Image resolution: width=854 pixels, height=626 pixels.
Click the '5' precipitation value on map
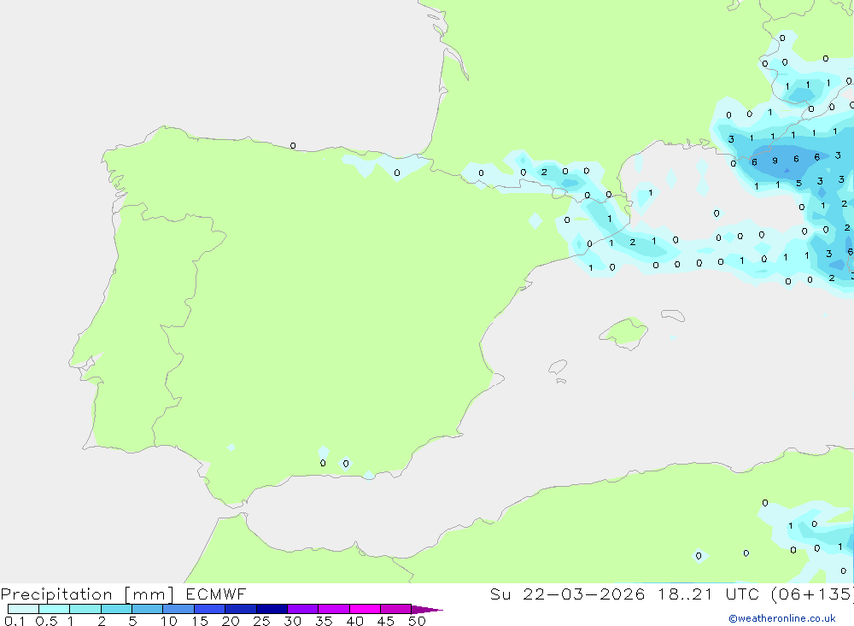(799, 183)
